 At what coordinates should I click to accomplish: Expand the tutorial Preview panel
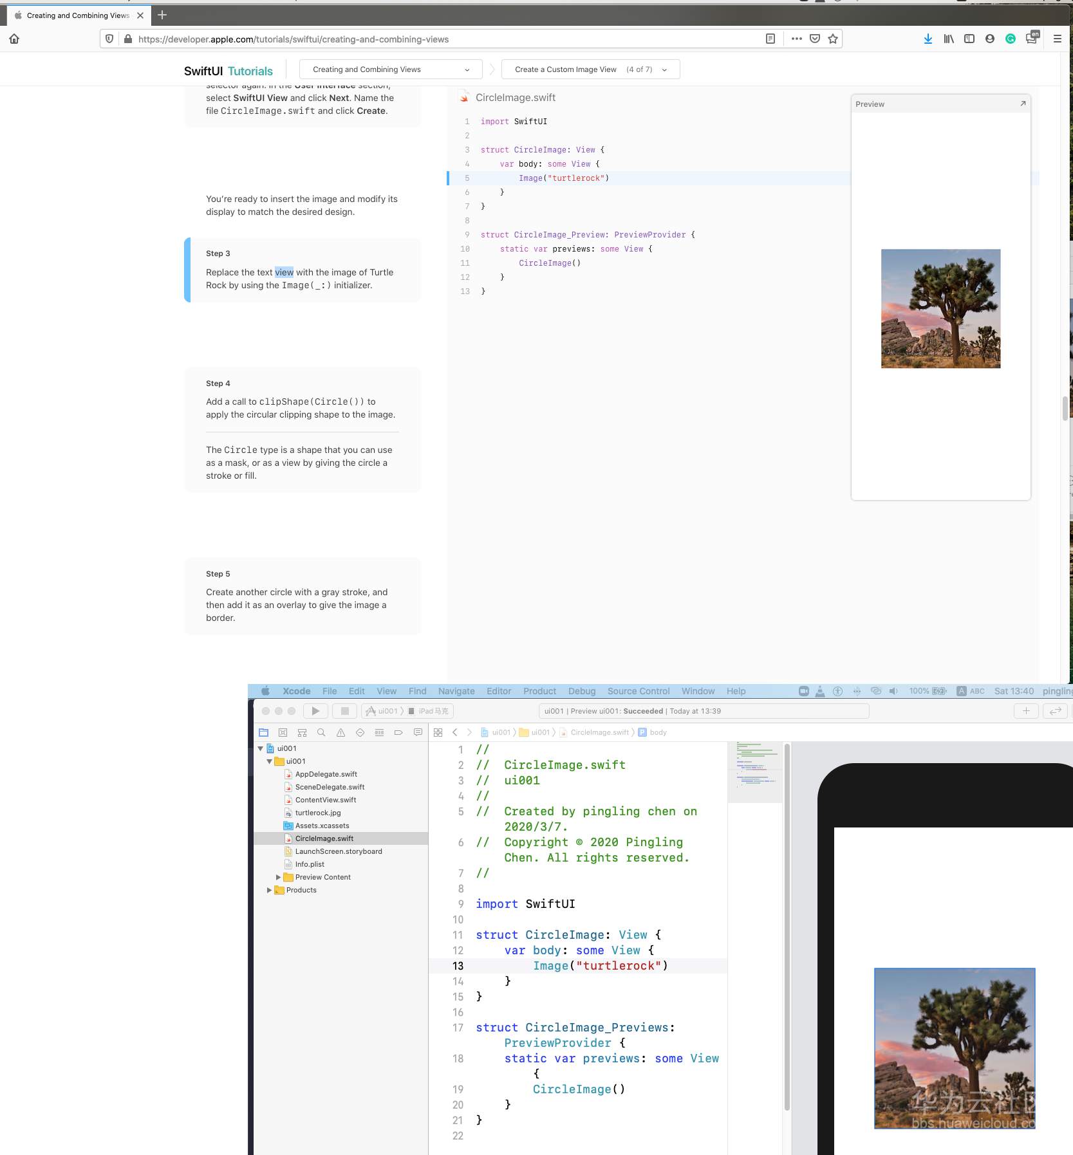[x=1023, y=104]
